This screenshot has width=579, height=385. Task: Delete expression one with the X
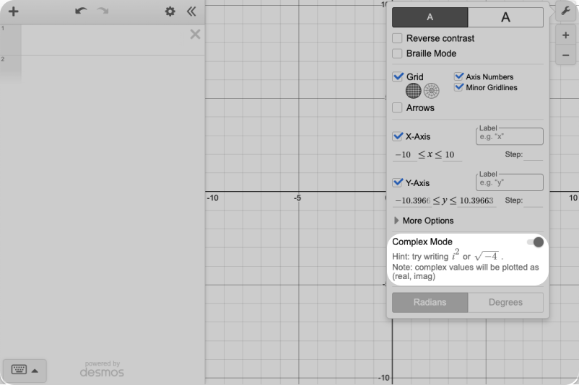pyautogui.click(x=195, y=34)
